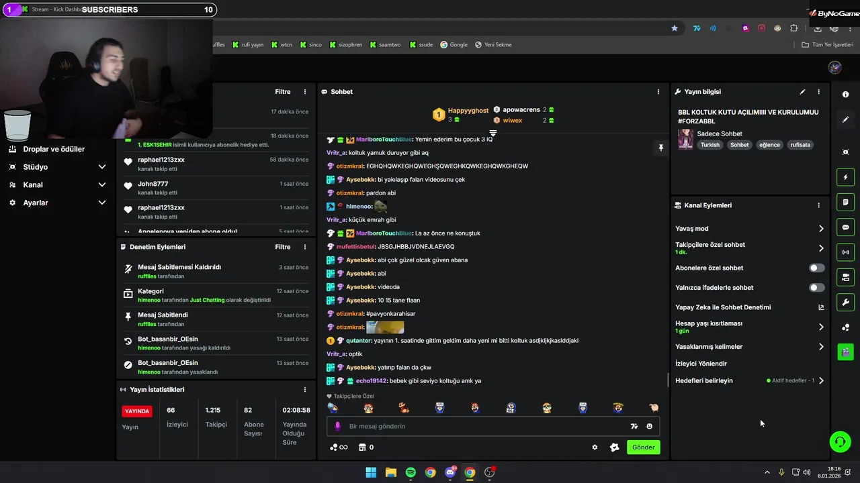Open Sohbet panel three-dot menu
The width and height of the screenshot is (860, 483).
[658, 92]
